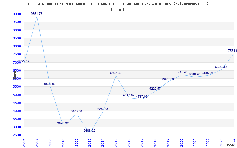Click the Euro y-axis label
Image resolution: width=237 pixels, height=148 pixels.
(x=14, y=74)
